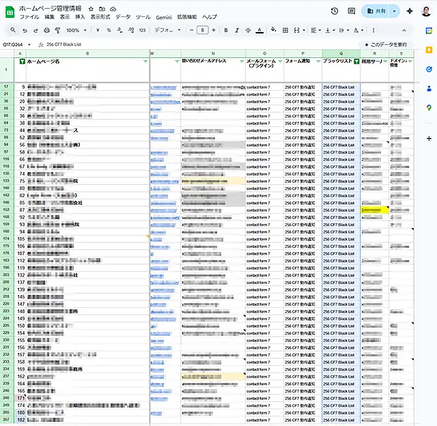Open the zoom 100% dropdown
The height and width of the screenshot is (426, 437).
75,30
